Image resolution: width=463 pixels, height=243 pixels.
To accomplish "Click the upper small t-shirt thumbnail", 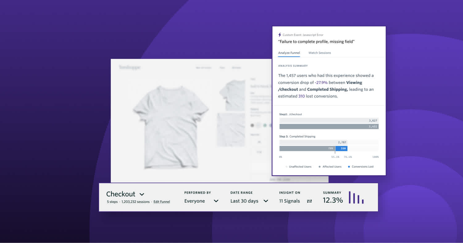I will pyautogui.click(x=232, y=95).
